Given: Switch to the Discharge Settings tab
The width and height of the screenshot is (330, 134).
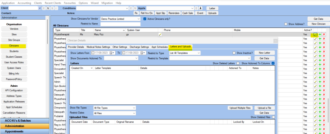Looking at the screenshot, I should pyautogui.click(x=139, y=47).
